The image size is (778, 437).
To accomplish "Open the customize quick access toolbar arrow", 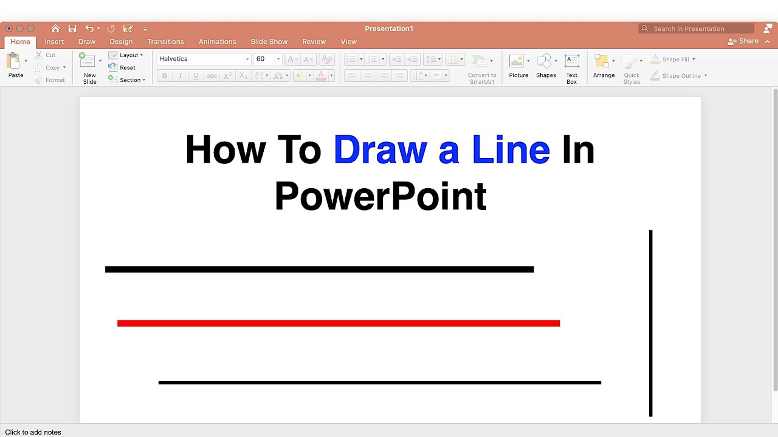I will coord(145,29).
